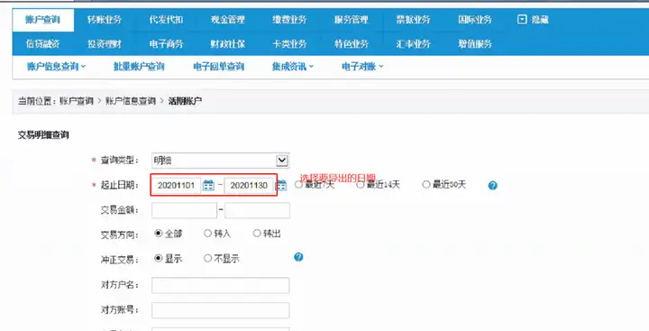The image size is (649, 331).
Task: Expand the 集成资讯 submenu
Action: (x=293, y=66)
